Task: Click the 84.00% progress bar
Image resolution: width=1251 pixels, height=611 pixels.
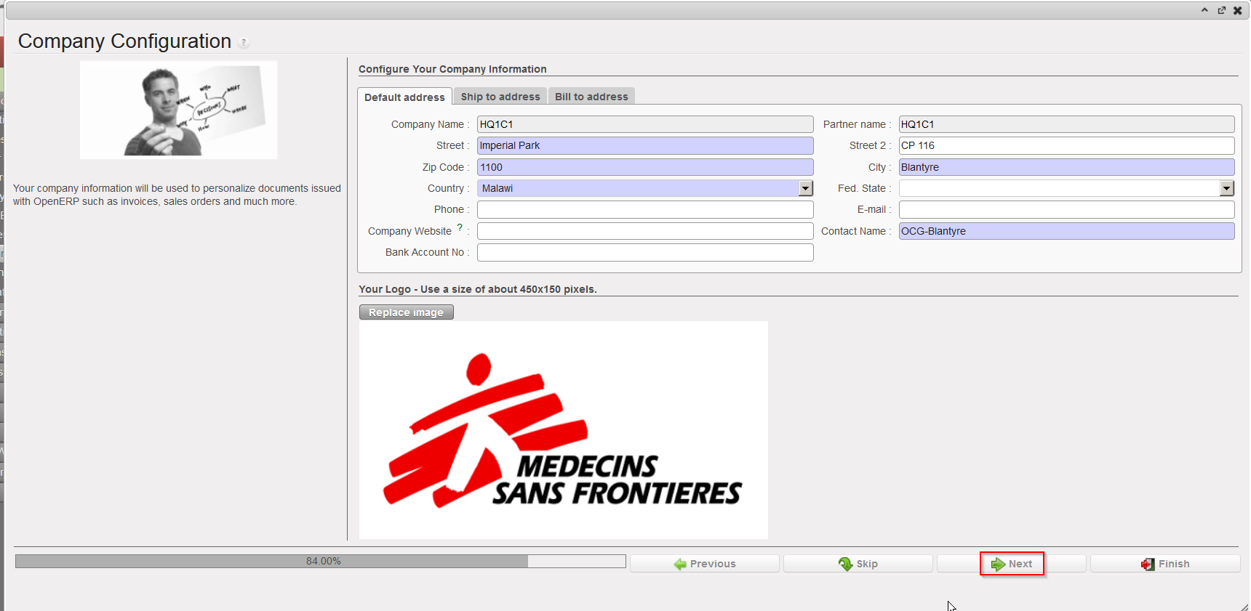Action: [x=320, y=561]
